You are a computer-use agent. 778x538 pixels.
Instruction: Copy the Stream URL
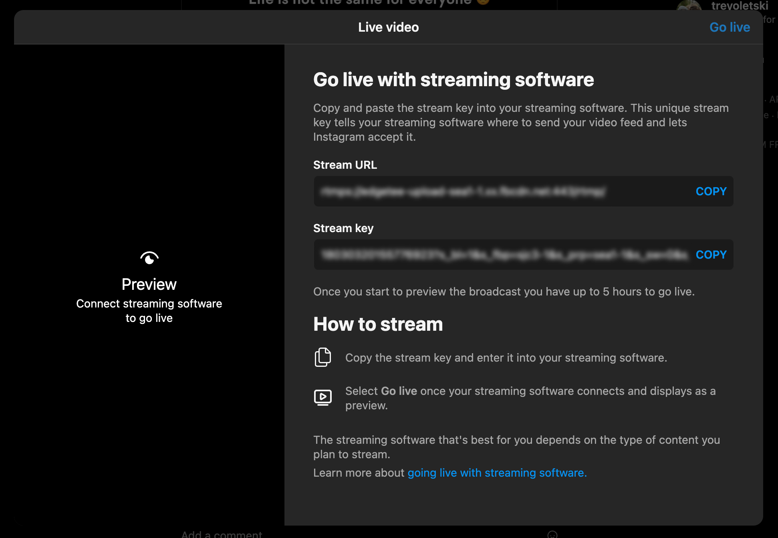(711, 192)
